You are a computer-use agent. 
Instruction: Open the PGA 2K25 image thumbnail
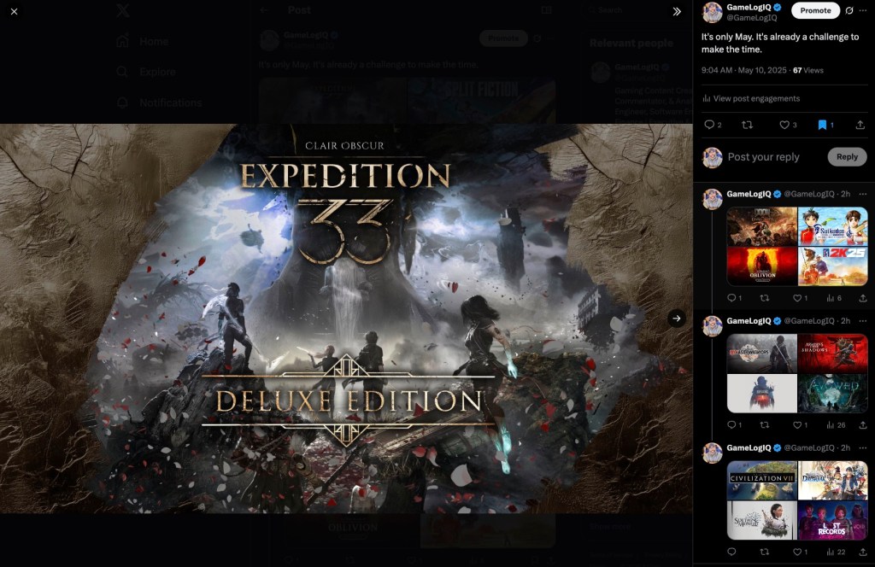coord(833,266)
